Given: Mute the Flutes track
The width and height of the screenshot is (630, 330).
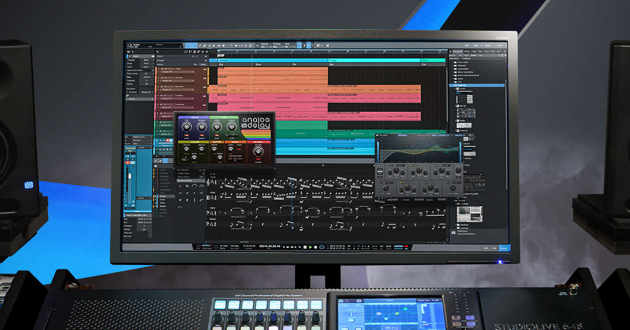Looking at the screenshot, I should (162, 68).
